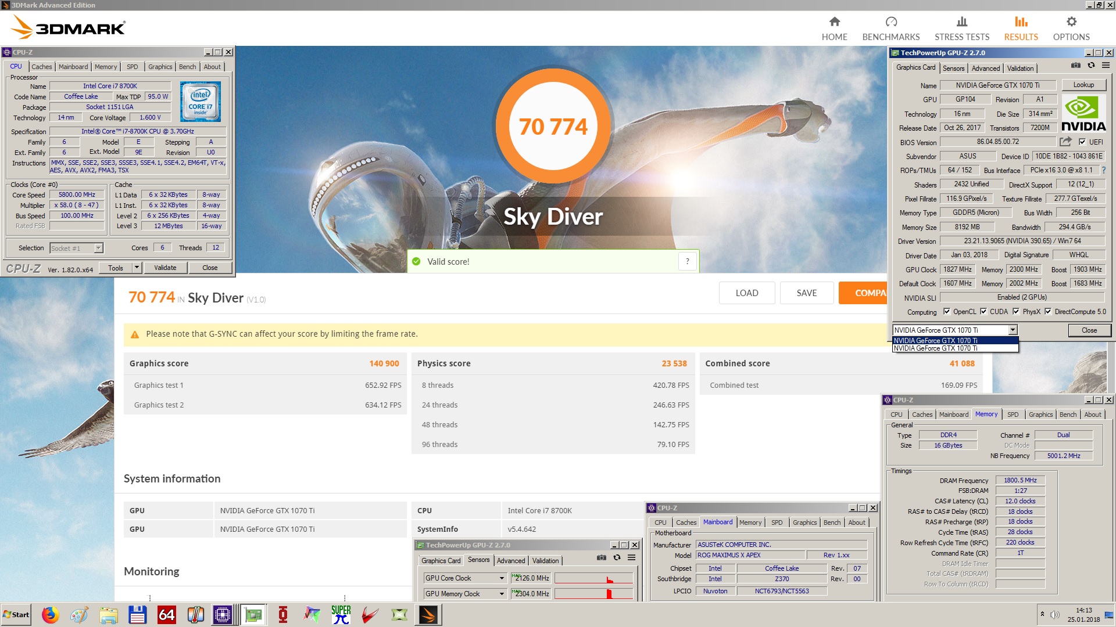The height and width of the screenshot is (627, 1116).
Task: Click the COMPARE orange button
Action: tap(863, 293)
